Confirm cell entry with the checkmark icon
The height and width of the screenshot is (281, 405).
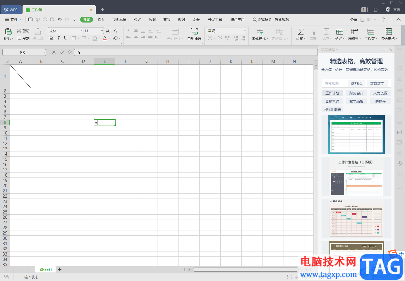(x=62, y=52)
